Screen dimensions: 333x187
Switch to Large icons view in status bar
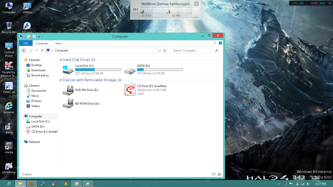tap(220, 174)
